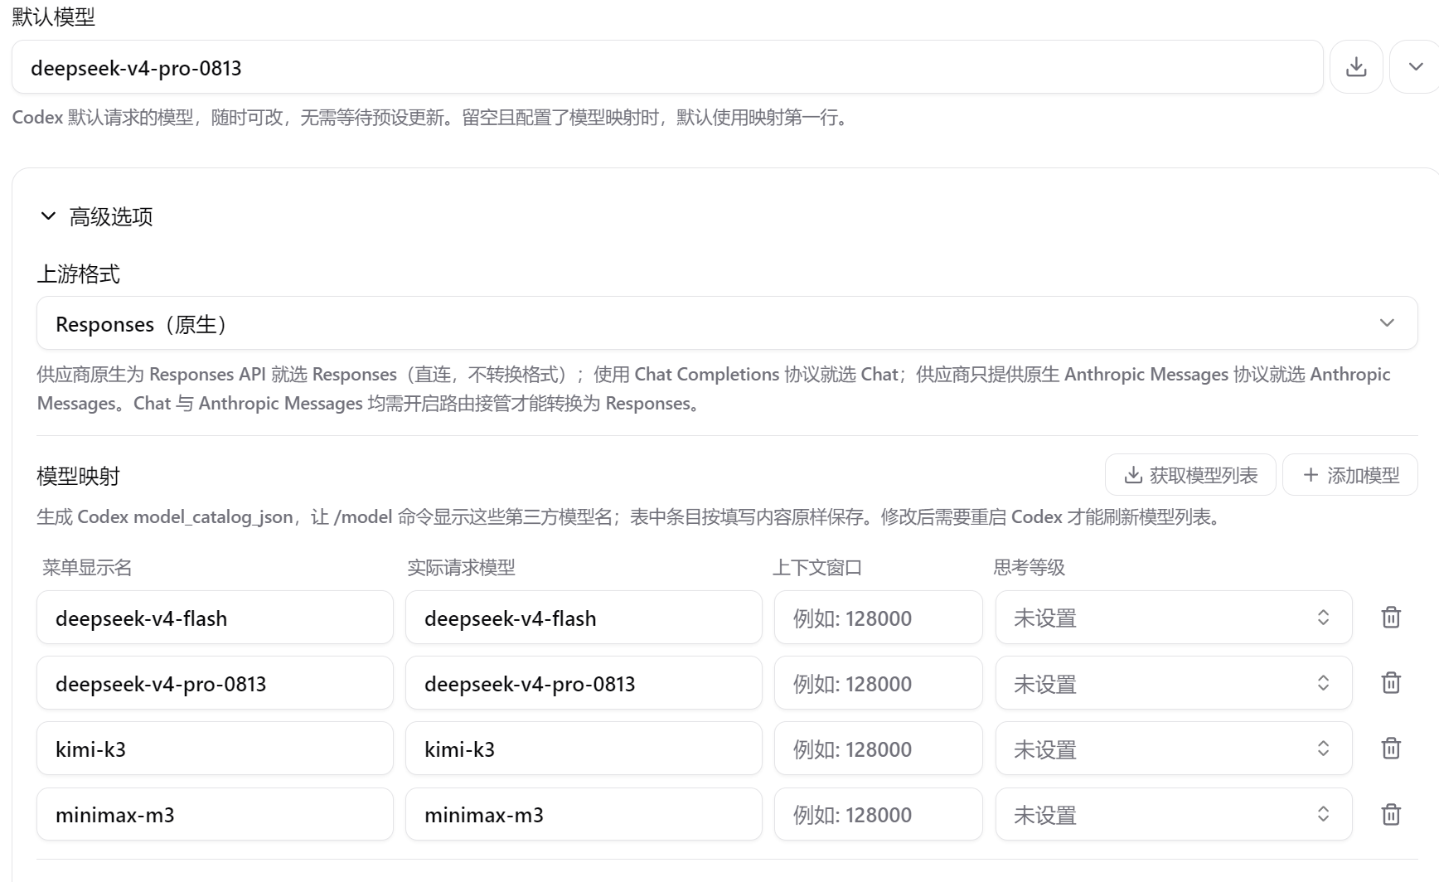Edit menu display name deepseek-v4-pro-0813
Image resolution: width=1439 pixels, height=882 pixels.
(215, 683)
